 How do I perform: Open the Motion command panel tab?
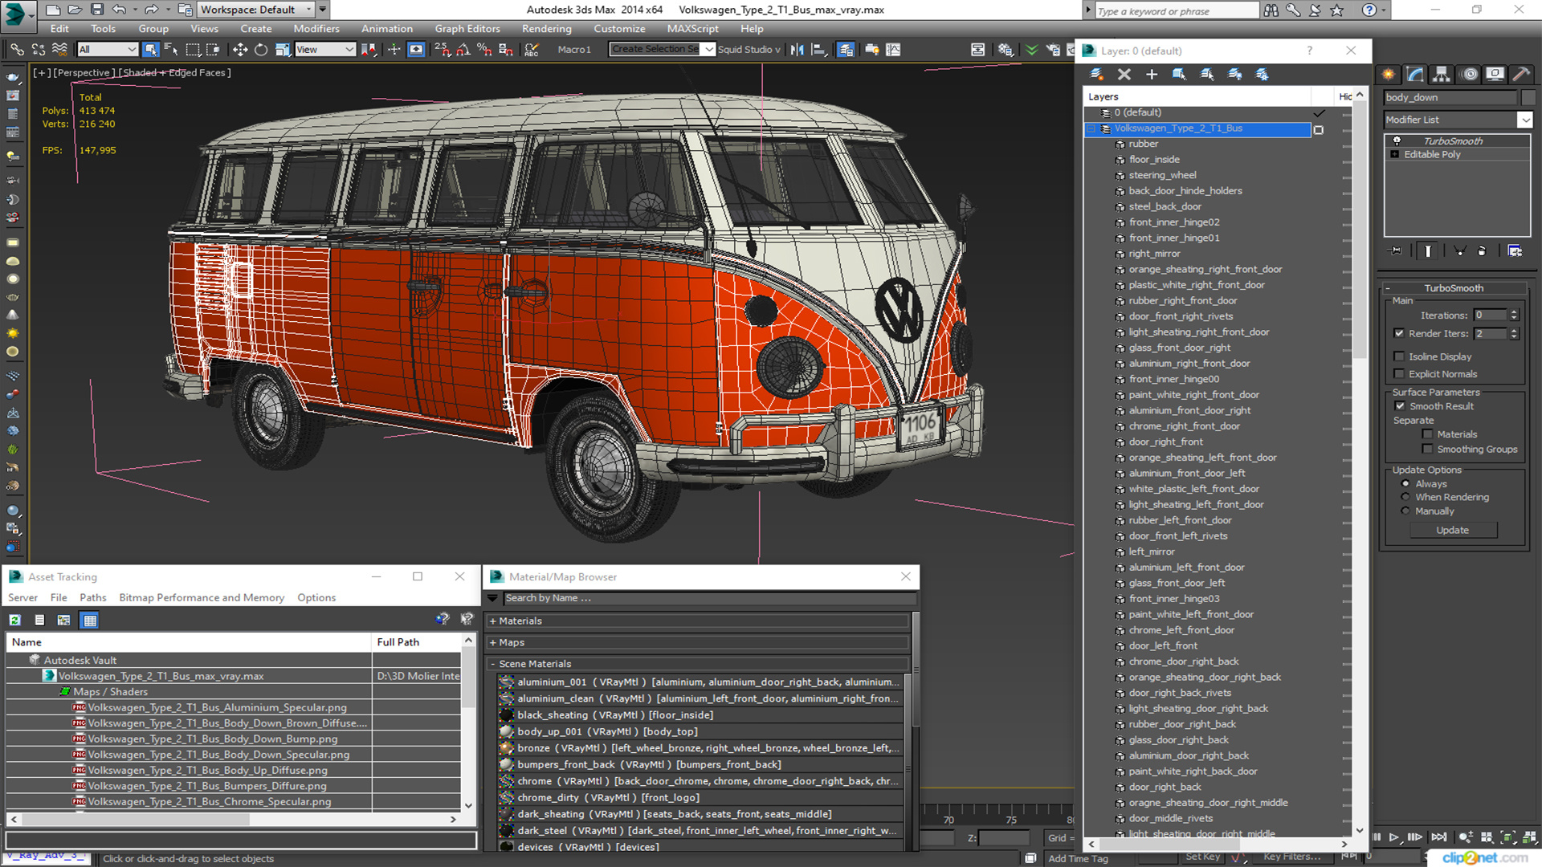point(1470,74)
